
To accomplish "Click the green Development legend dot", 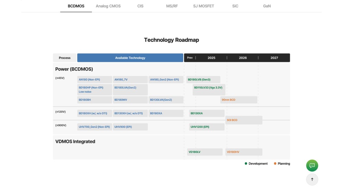I will [x=246, y=164].
